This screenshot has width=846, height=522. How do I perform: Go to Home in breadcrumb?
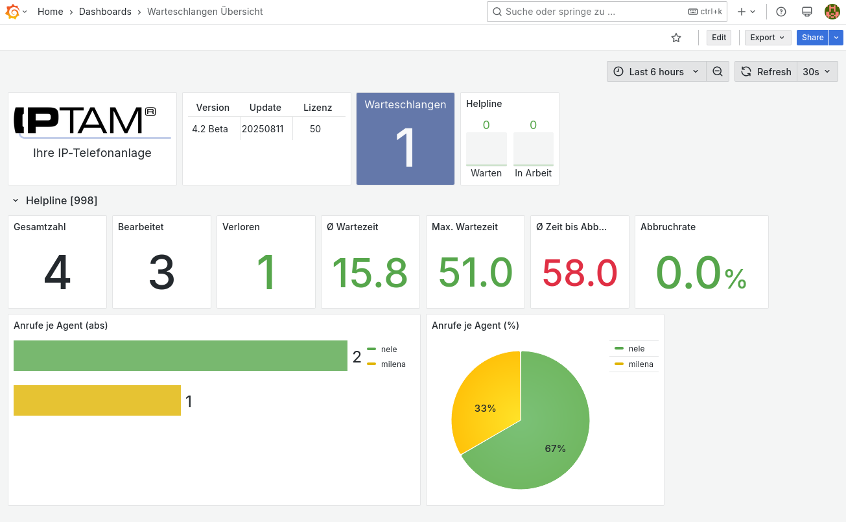click(x=50, y=12)
